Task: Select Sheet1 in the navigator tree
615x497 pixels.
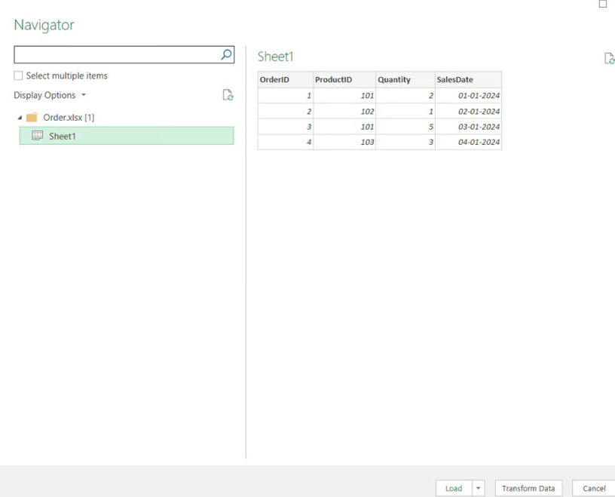Action: click(x=63, y=136)
